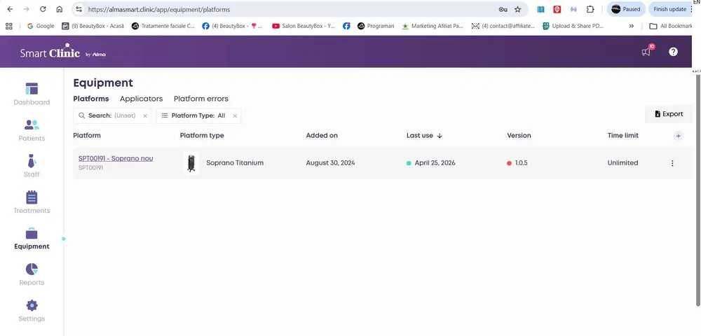Bookmark page with star icon
This screenshot has width=701, height=336.
point(518,9)
